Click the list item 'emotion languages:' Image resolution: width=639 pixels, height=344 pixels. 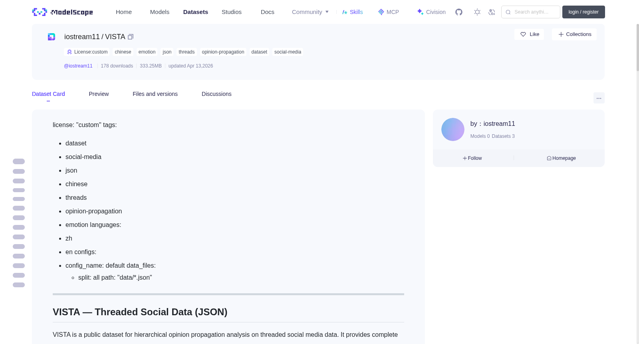pyautogui.click(x=93, y=225)
